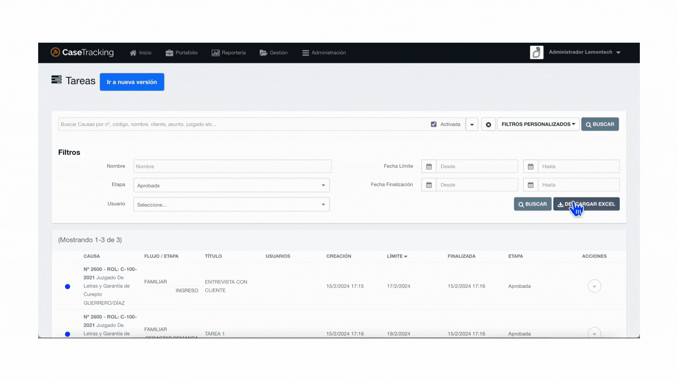Screen dimensions: 678x381
Task: Click ENTREVISTA CON CLIENTE title
Action: coord(226,286)
